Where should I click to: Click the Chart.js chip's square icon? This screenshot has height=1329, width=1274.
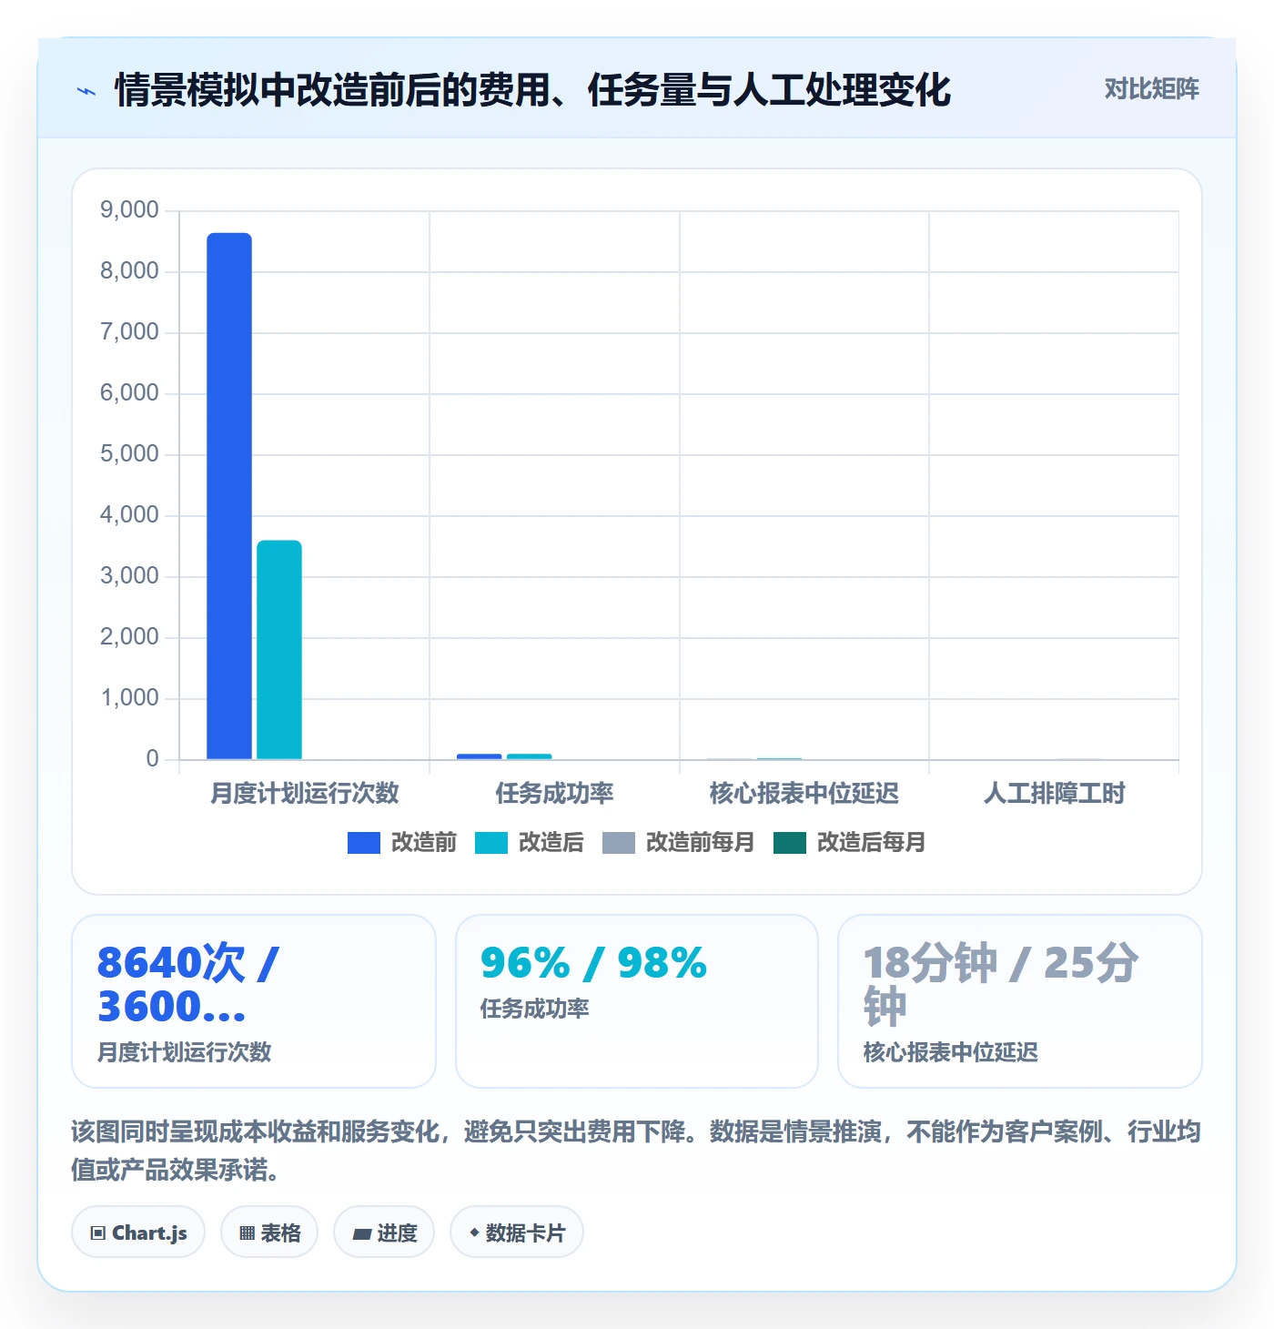coord(98,1233)
